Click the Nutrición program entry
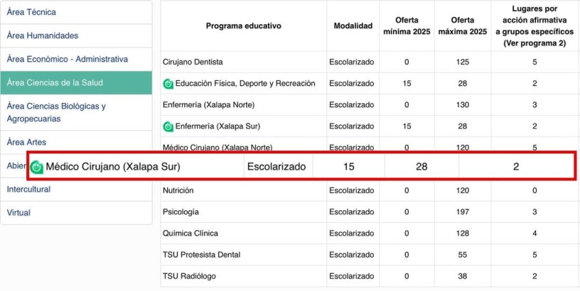This screenshot has width=580, height=291. (x=178, y=190)
